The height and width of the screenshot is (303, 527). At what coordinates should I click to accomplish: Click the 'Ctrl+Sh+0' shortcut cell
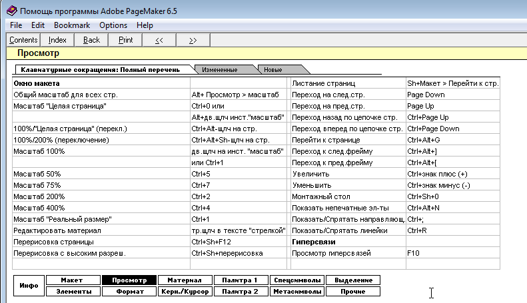coord(453,196)
